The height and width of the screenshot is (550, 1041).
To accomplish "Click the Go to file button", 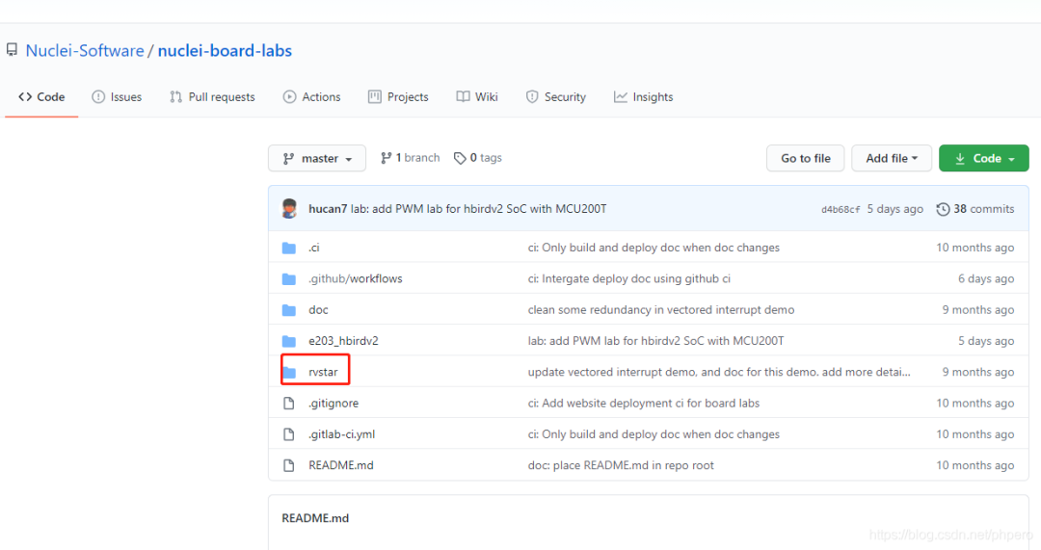I will pos(805,158).
